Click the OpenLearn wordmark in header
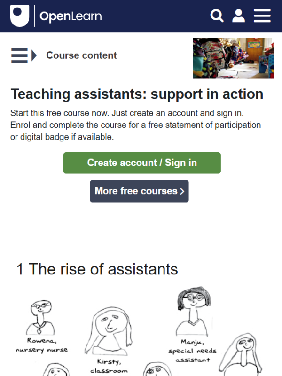This screenshot has width=282, height=376. [x=70, y=16]
